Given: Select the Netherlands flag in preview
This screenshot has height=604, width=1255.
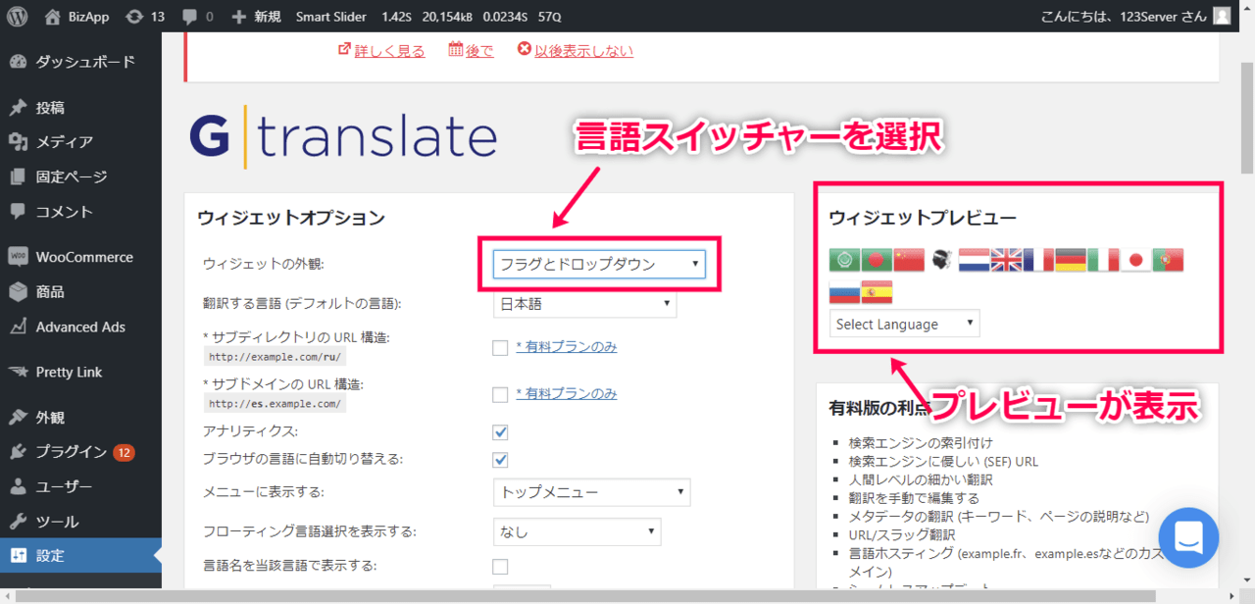Looking at the screenshot, I should (x=974, y=260).
